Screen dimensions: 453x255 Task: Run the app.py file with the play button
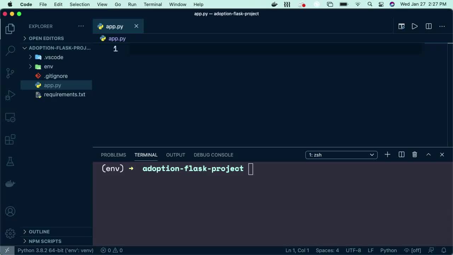pos(414,26)
